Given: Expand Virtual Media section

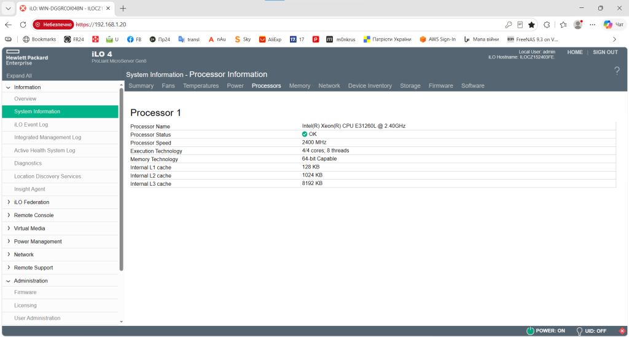Looking at the screenshot, I should (x=9, y=228).
